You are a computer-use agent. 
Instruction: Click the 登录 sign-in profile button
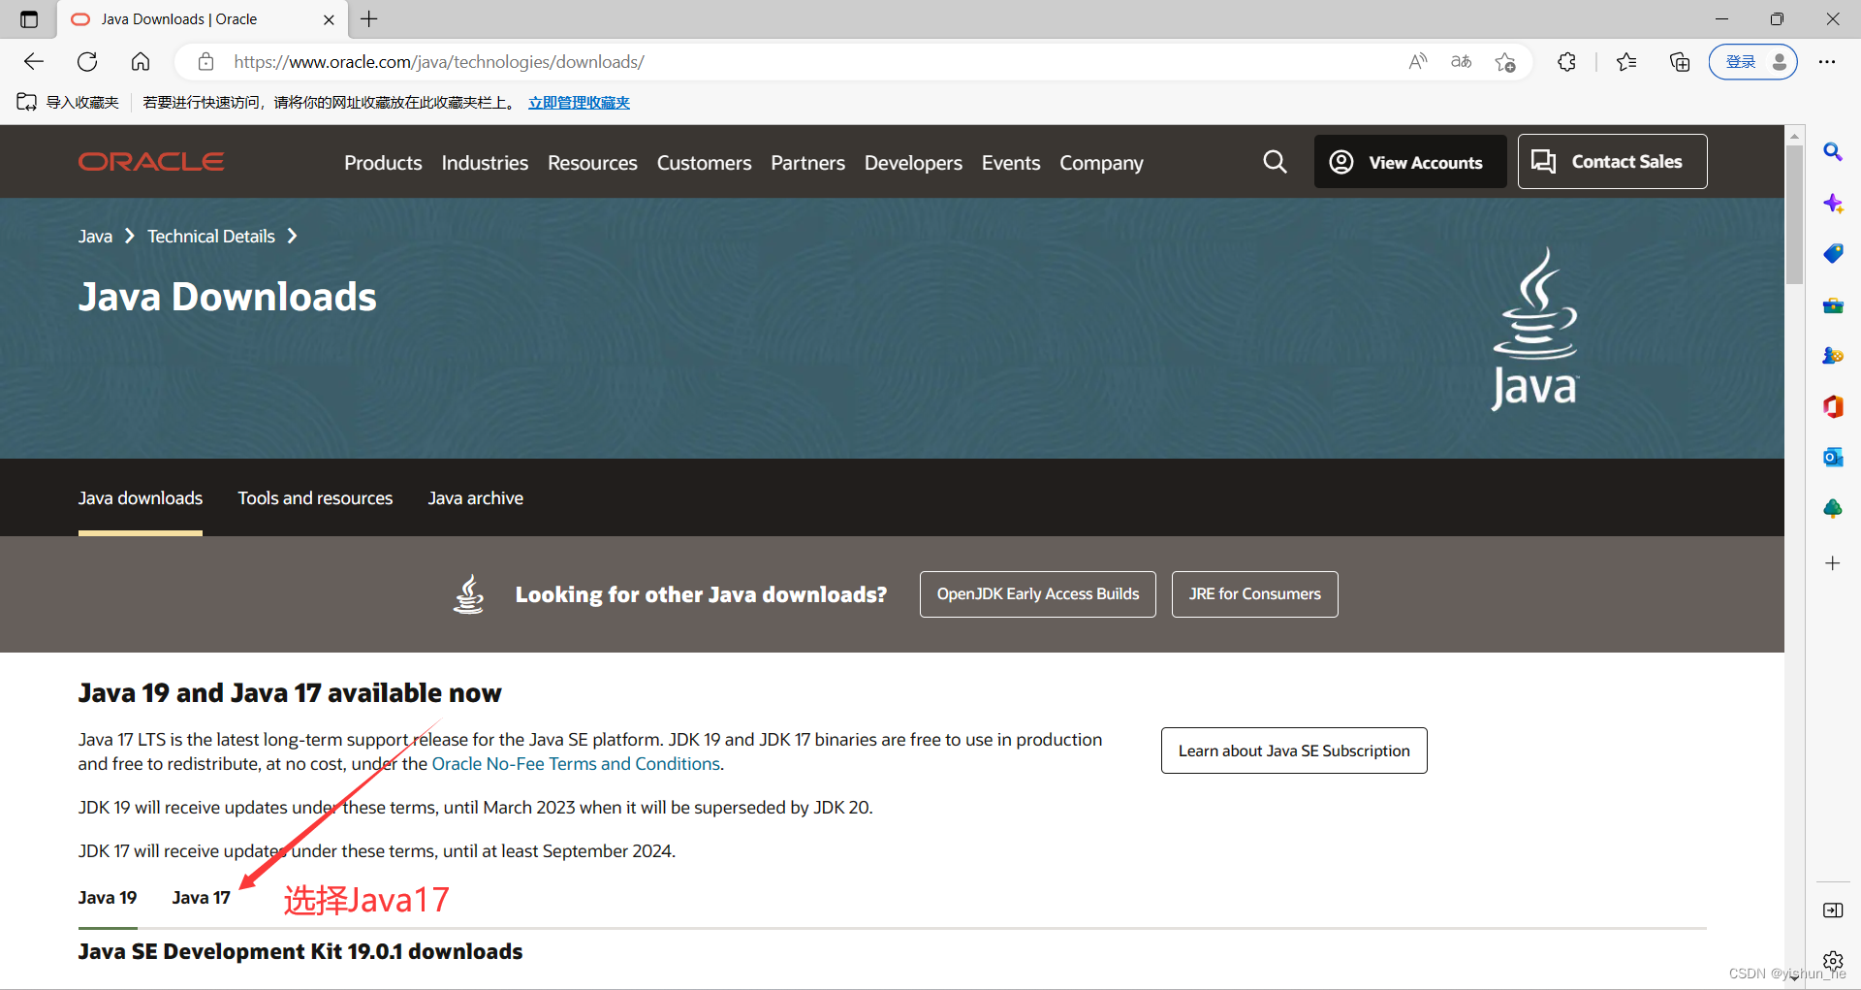tap(1753, 62)
